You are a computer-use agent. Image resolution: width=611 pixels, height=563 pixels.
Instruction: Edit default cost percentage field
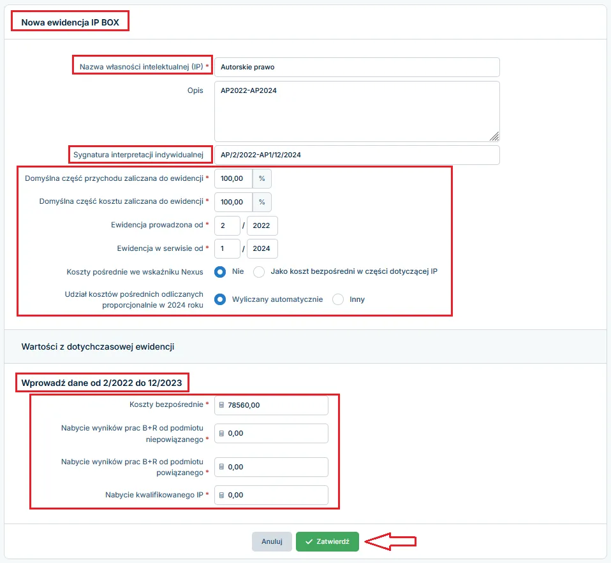click(x=233, y=202)
